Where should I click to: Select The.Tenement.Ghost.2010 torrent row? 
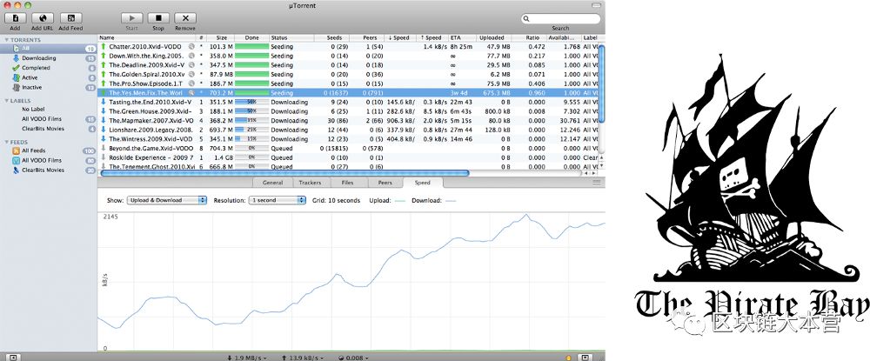click(x=348, y=166)
